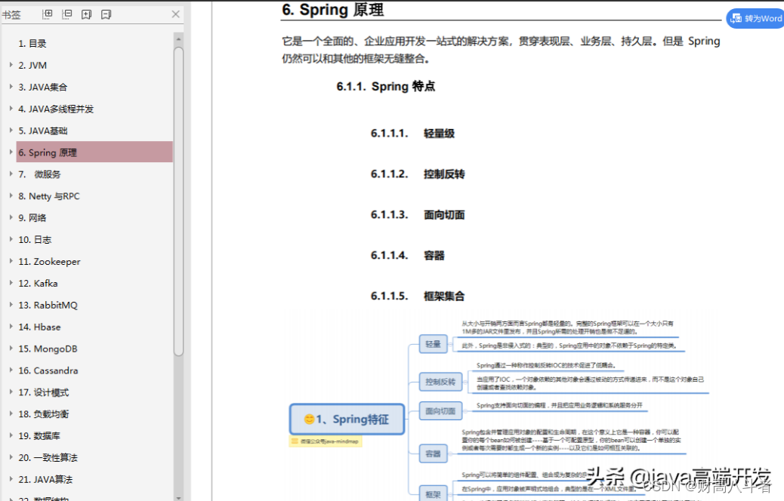Viewport: 784px width, 501px height.
Task: Expand the 17. 设计模式 bookmark node
Action: click(x=12, y=392)
